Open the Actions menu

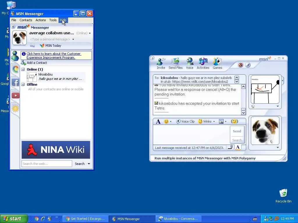pyautogui.click(x=41, y=20)
